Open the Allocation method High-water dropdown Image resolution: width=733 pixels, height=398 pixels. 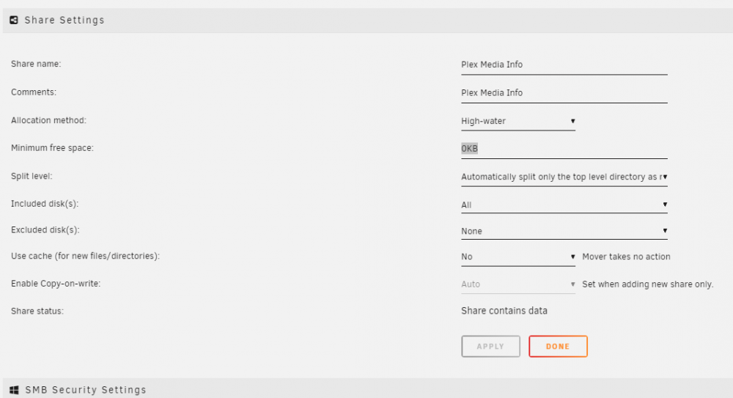coord(518,121)
